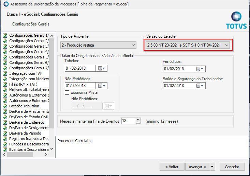Select the Configurações Gerais 4/ step

(29, 52)
